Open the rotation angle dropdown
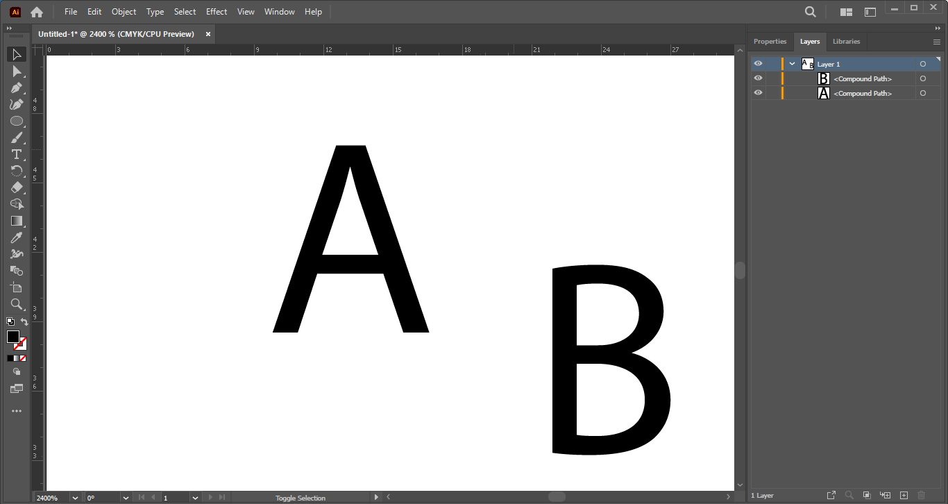The image size is (948, 504). (x=126, y=498)
